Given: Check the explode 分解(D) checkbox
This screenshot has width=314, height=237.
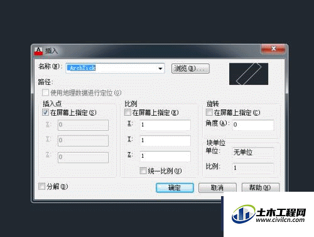Looking at the screenshot, I should (41, 186).
